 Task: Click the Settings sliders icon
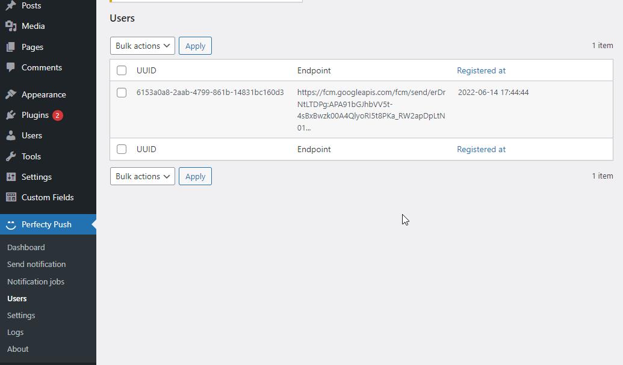tap(11, 177)
